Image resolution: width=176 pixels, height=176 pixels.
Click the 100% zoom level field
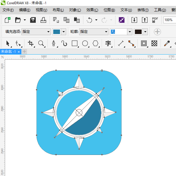point(170,20)
